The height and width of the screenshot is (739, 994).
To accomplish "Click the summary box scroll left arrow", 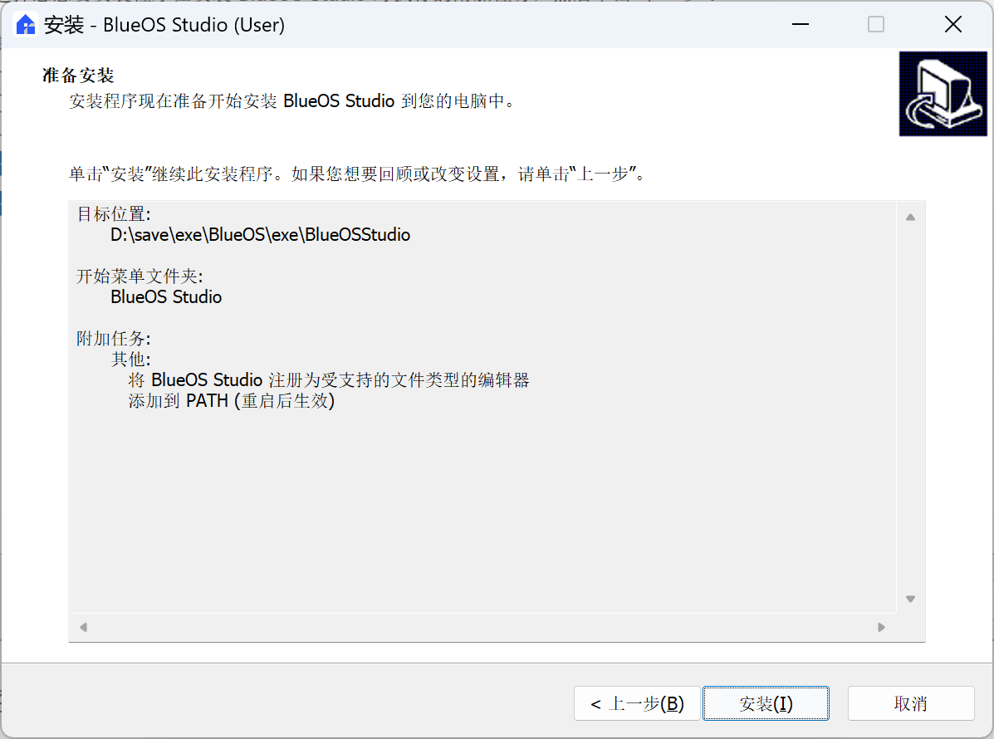I will click(83, 628).
